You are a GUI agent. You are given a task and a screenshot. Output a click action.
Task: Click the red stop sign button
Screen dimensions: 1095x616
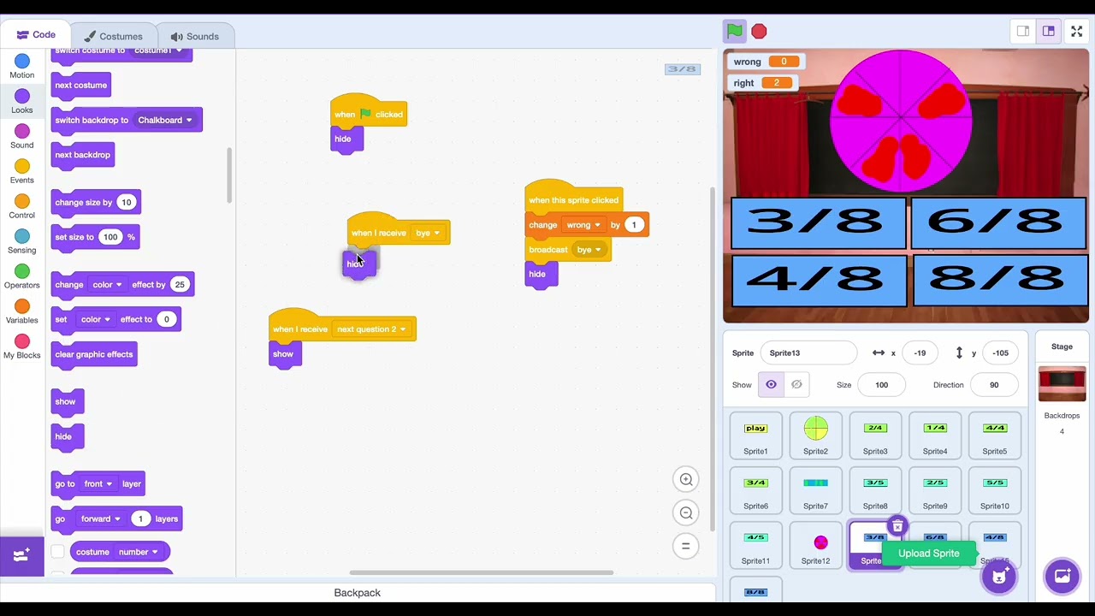click(759, 32)
